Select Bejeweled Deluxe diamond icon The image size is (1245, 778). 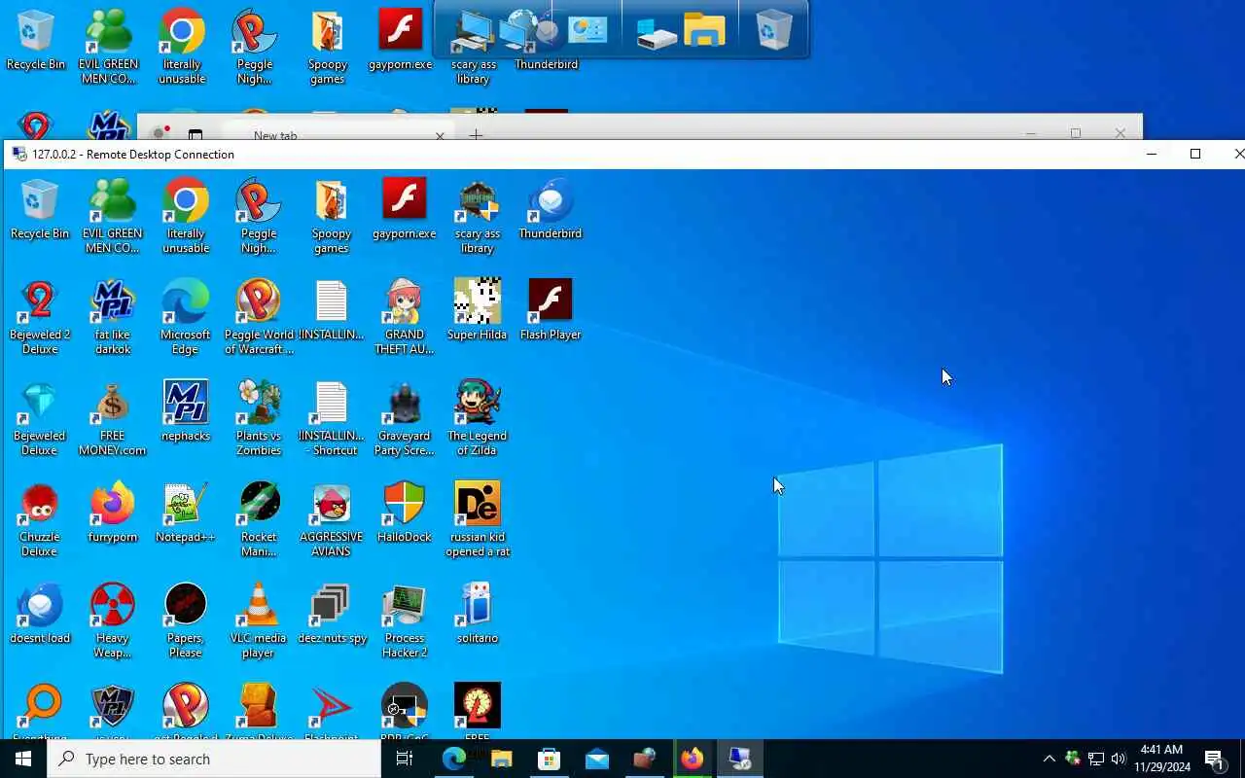coord(40,418)
